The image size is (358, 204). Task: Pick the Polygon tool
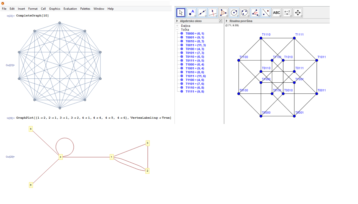coord(223,13)
